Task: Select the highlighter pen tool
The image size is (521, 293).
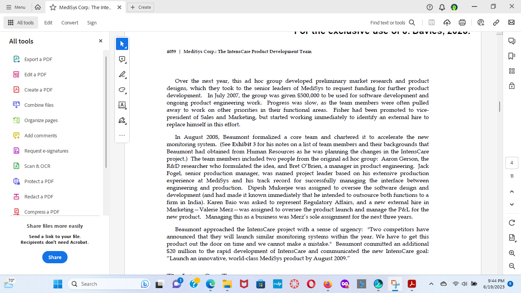Action: [122, 74]
